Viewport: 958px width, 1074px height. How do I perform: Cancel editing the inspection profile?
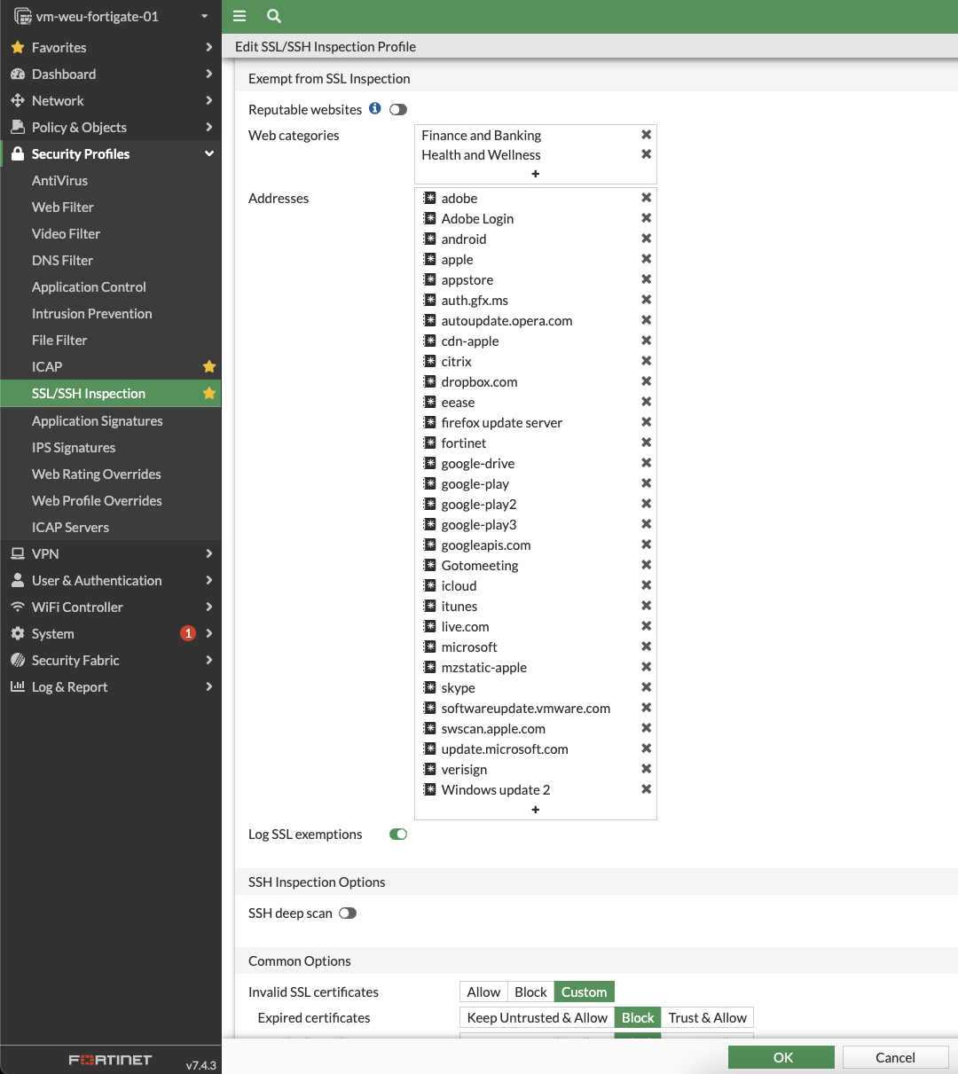(x=895, y=1057)
